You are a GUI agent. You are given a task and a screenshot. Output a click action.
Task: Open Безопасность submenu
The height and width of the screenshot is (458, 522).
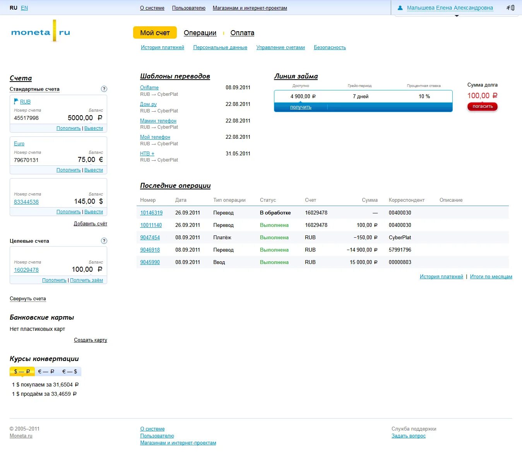330,48
